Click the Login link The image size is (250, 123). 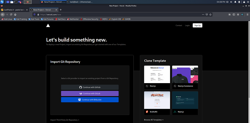[187, 25]
